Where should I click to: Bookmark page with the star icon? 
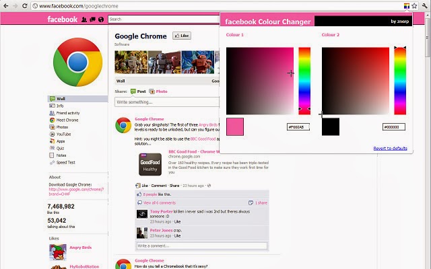[414, 6]
